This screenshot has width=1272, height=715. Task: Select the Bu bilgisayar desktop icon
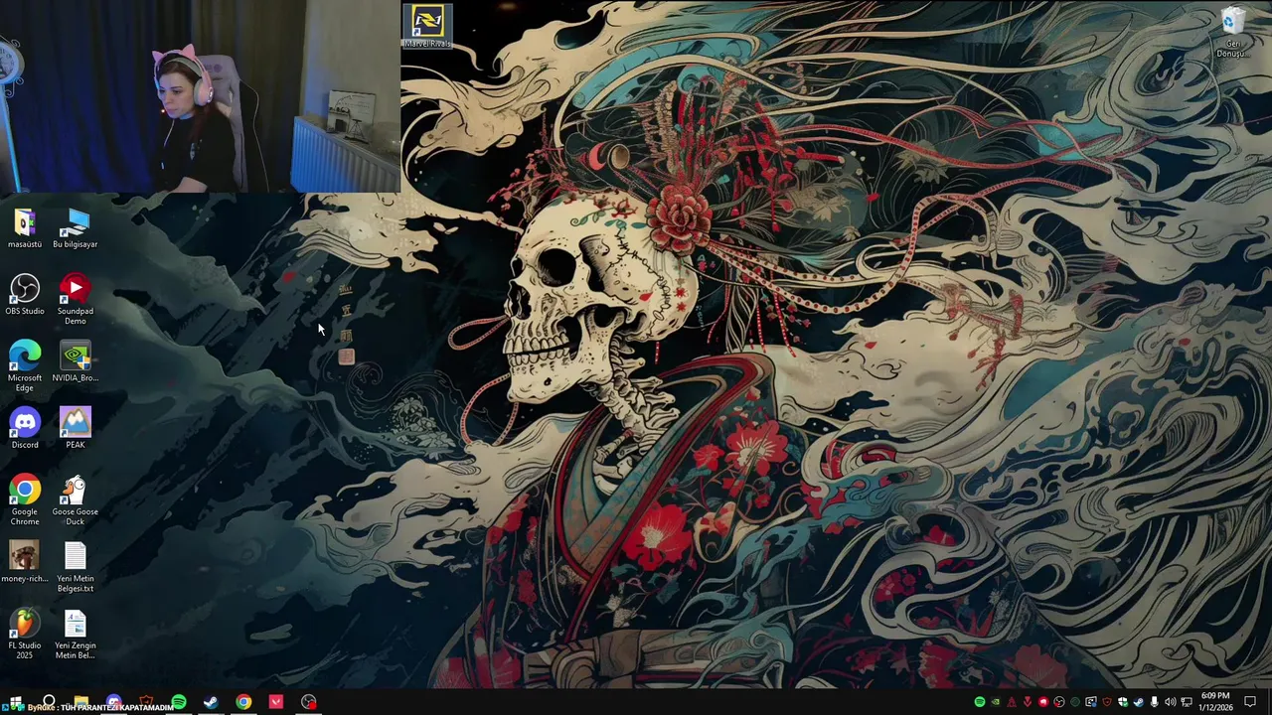pyautogui.click(x=76, y=229)
